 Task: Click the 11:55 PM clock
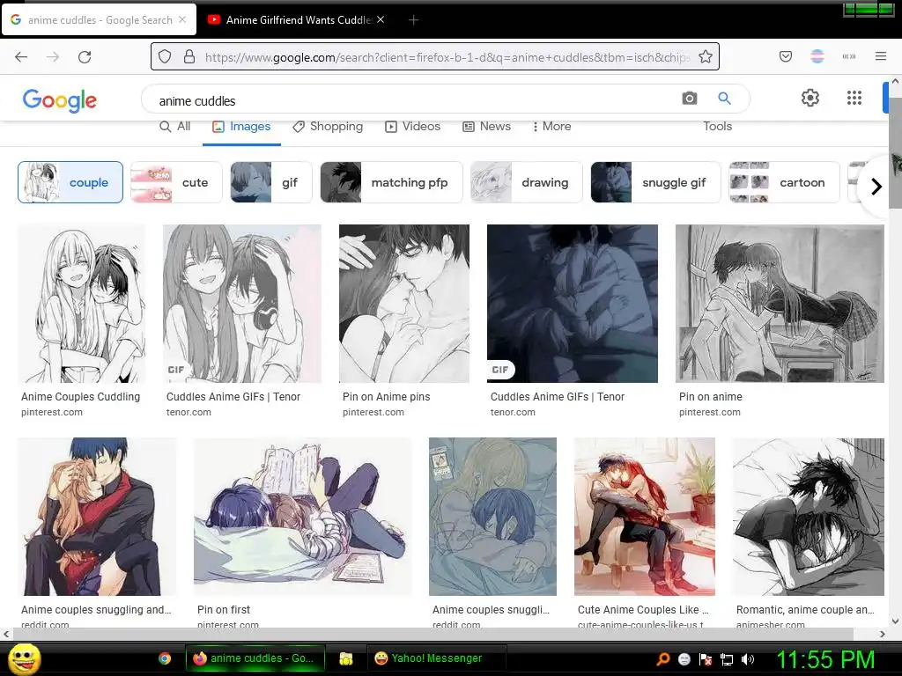(x=825, y=659)
